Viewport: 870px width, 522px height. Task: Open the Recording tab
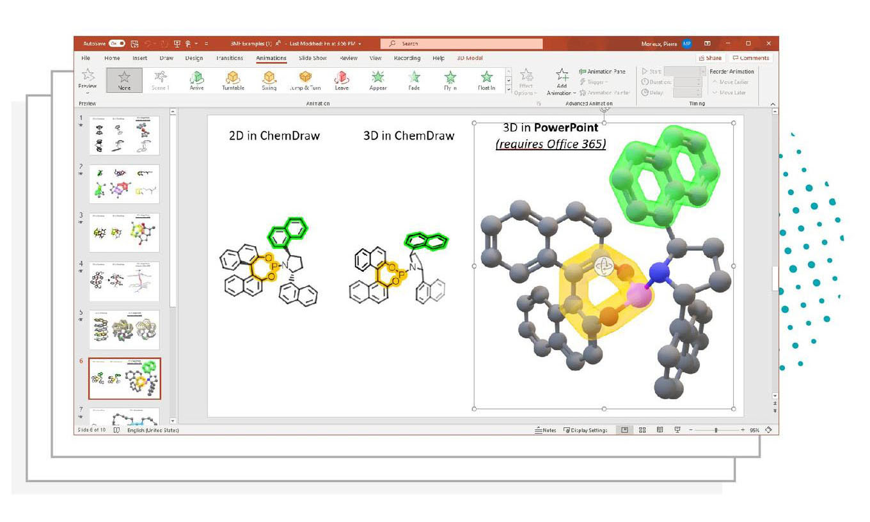(407, 58)
